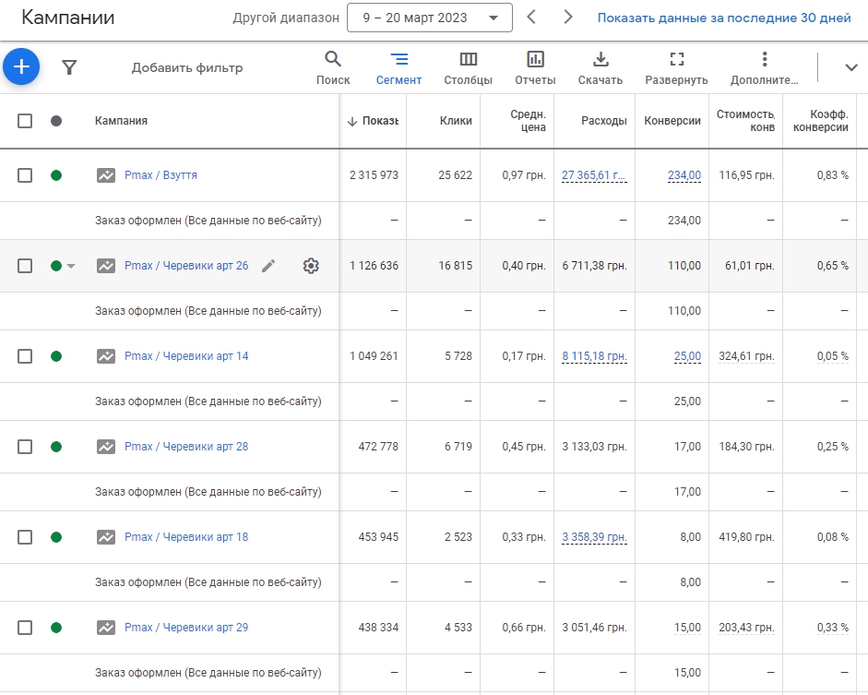This screenshot has height=695, width=868.
Task: Select the Сегмент segment tool
Action: click(398, 68)
